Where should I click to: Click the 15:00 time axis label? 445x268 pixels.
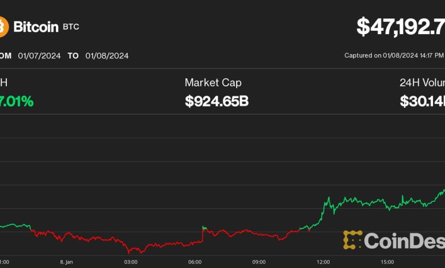[387, 262]
